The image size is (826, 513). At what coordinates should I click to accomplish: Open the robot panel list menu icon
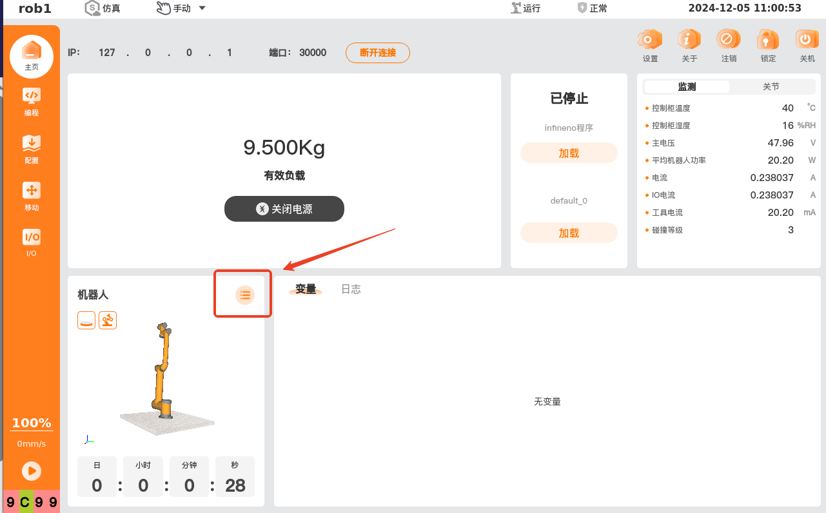244,295
